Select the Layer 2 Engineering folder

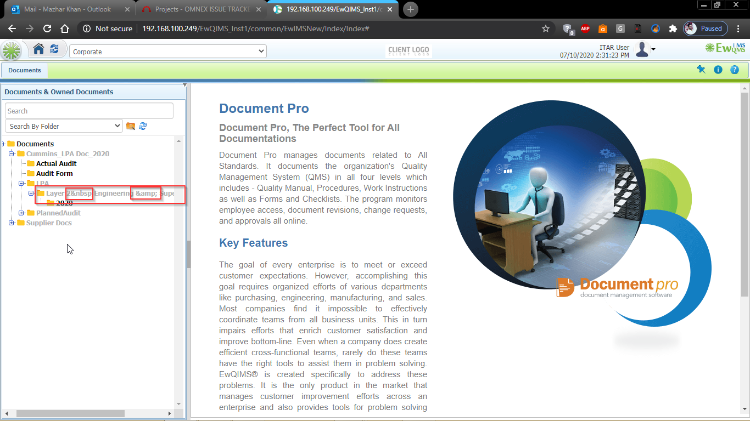[110, 193]
